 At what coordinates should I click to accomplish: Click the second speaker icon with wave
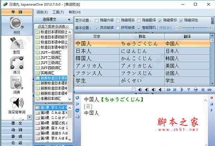coord(147,90)
